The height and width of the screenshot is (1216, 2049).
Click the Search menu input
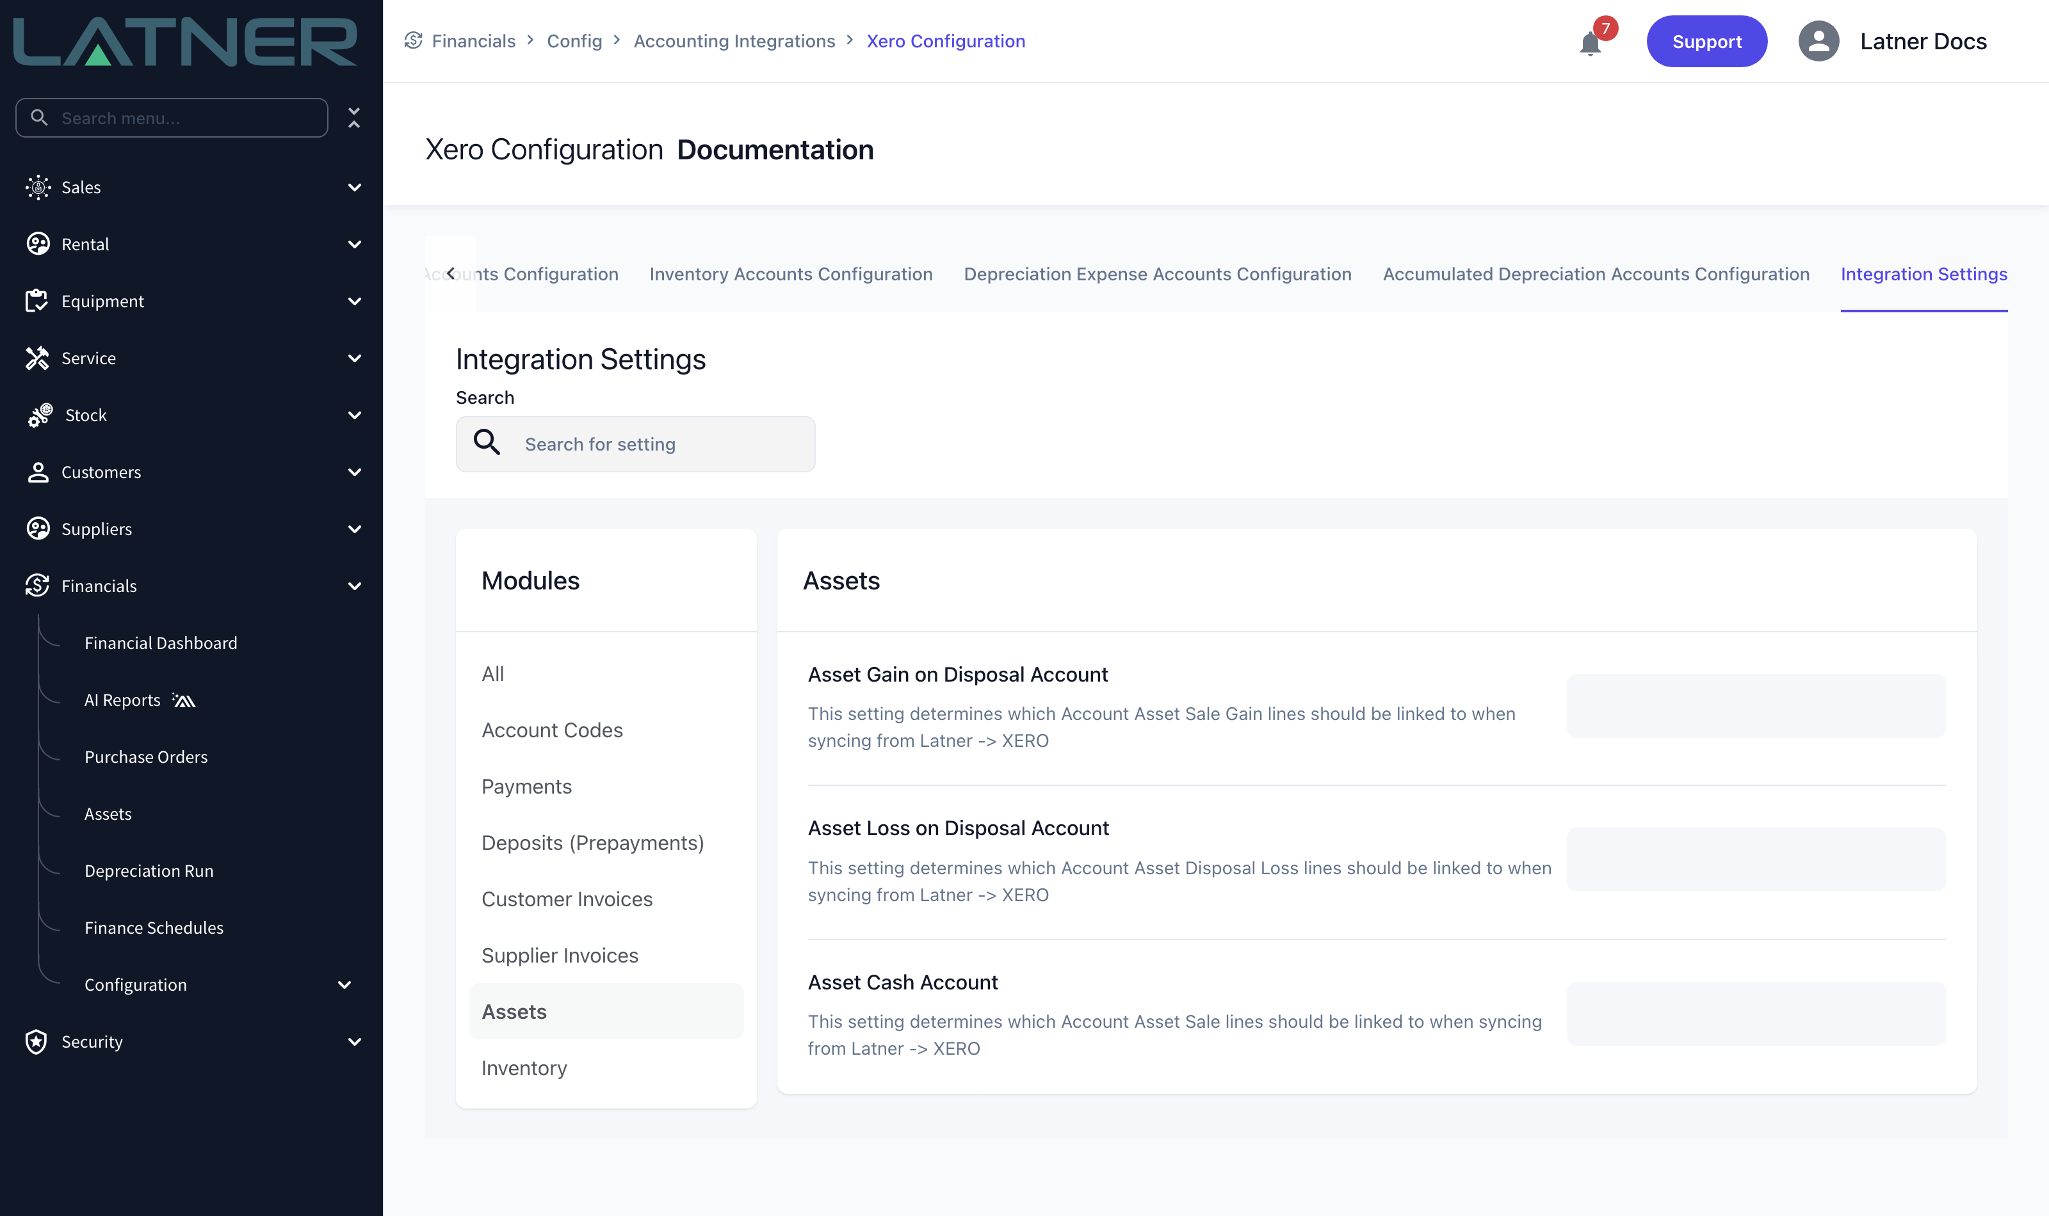tap(172, 118)
